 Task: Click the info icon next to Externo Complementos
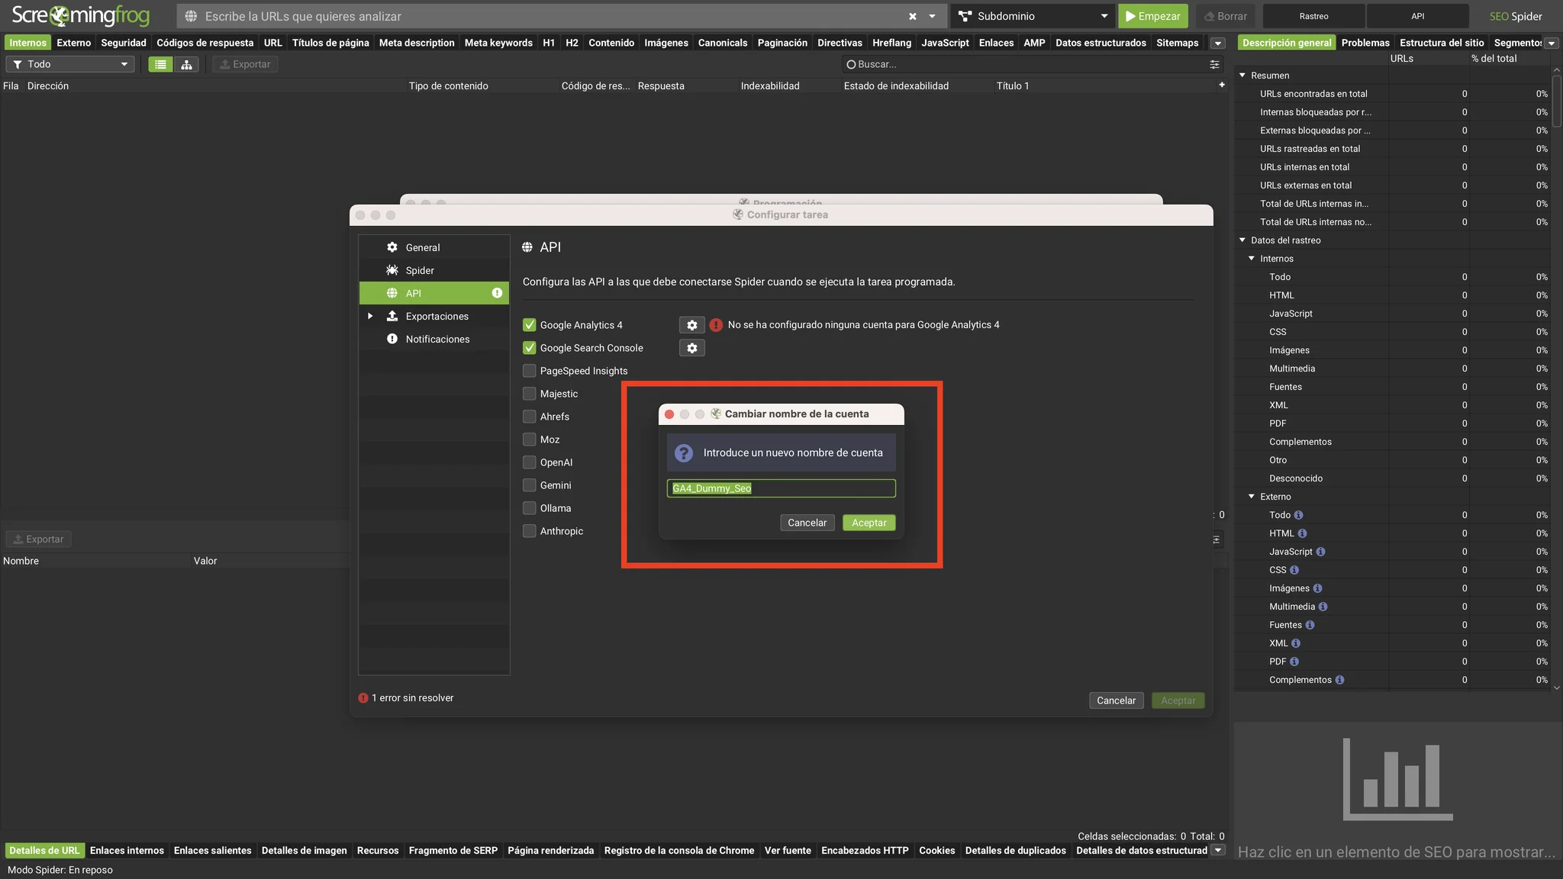coord(1339,680)
